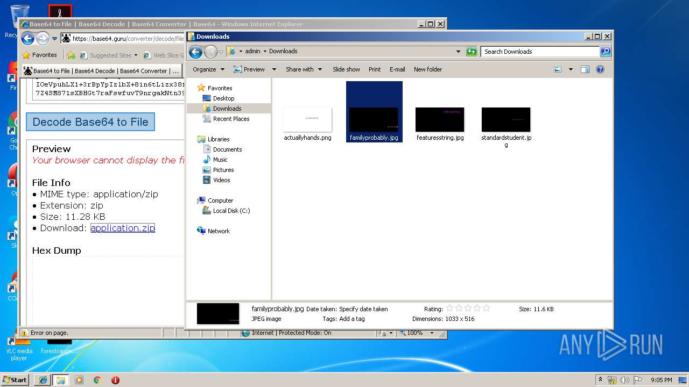This screenshot has height=387, width=689.
Task: Open Local Disk (C:)
Action: [x=231, y=211]
